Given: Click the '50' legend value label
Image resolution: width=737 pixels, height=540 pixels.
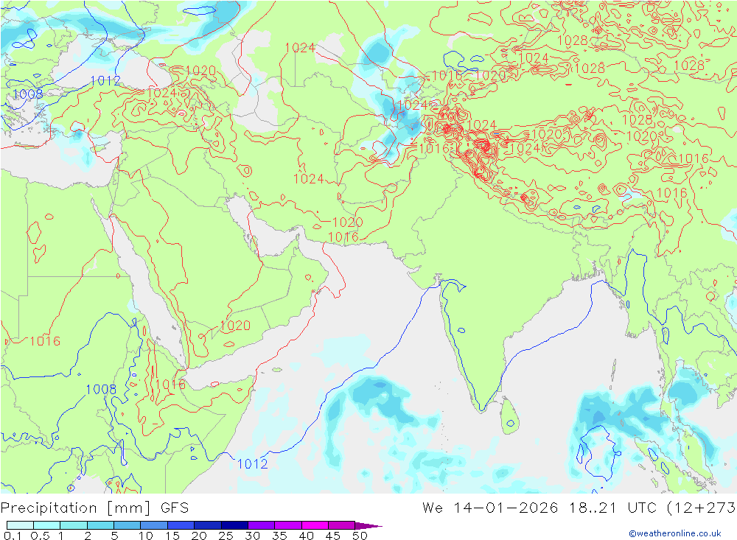Looking at the screenshot, I should [360, 536].
